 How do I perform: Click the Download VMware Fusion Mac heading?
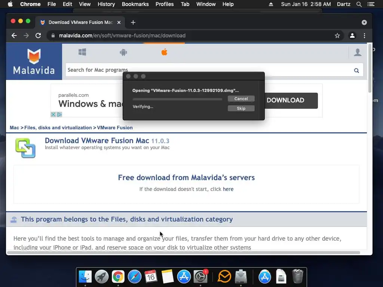(x=107, y=141)
